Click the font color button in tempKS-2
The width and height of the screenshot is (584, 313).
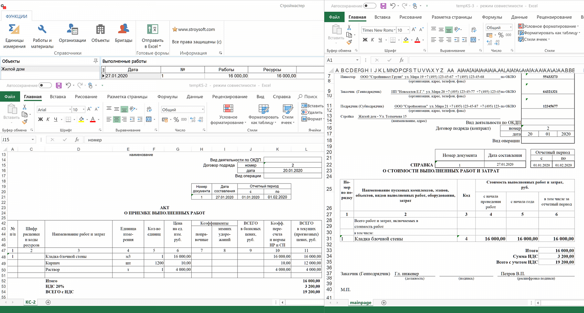[x=93, y=119]
